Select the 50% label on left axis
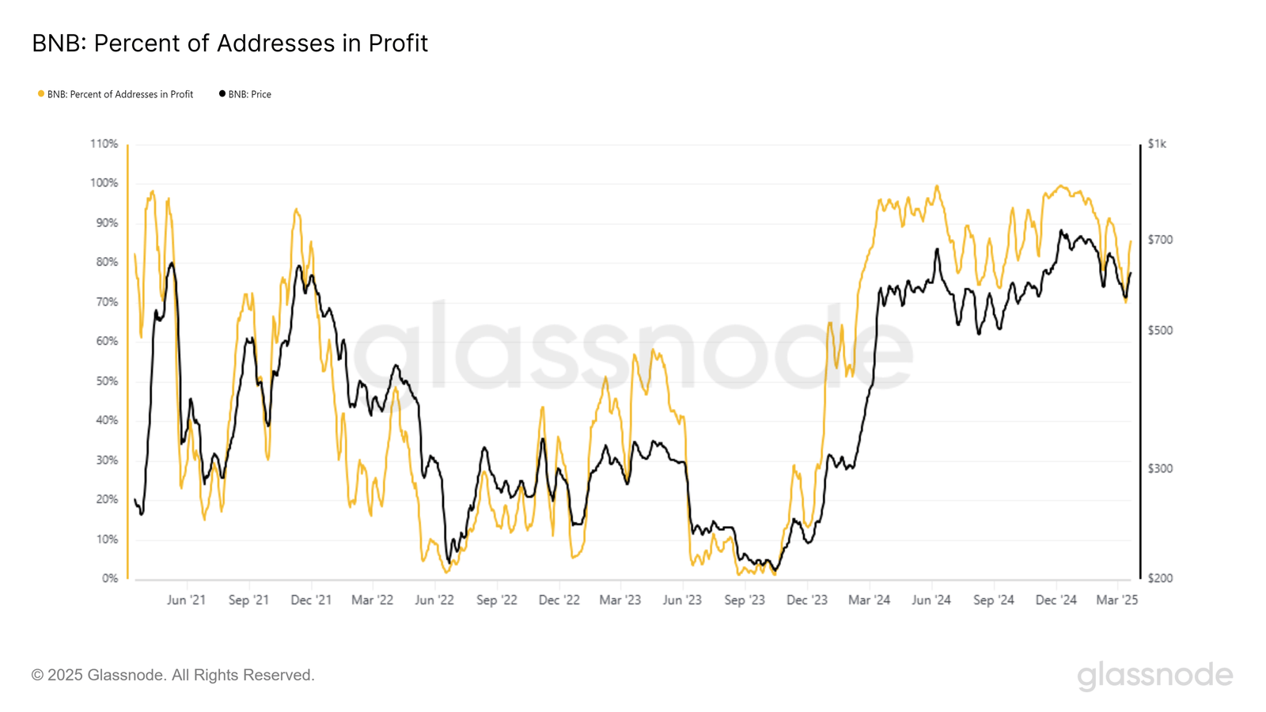 (x=107, y=381)
